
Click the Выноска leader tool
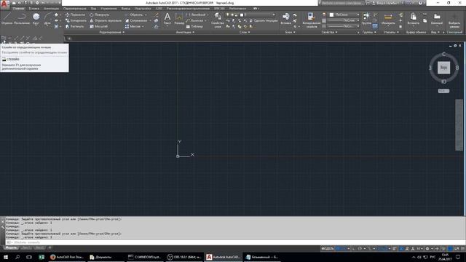pyautogui.click(x=195, y=20)
